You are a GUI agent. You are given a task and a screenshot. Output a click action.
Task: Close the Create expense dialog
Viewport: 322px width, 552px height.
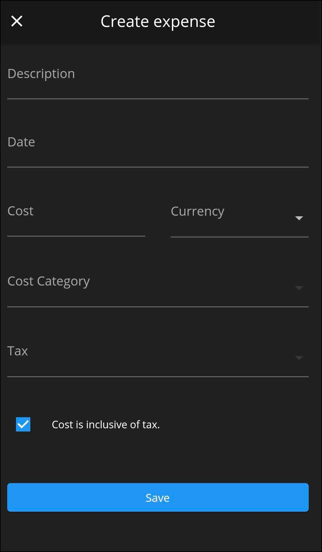pos(17,21)
